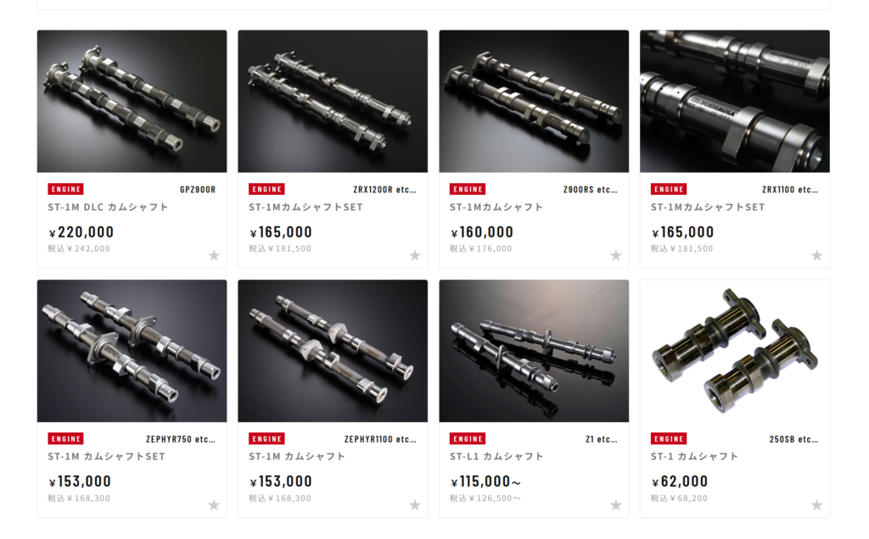
Task: View the Z900RS camshaft product image
Action: pos(534,101)
